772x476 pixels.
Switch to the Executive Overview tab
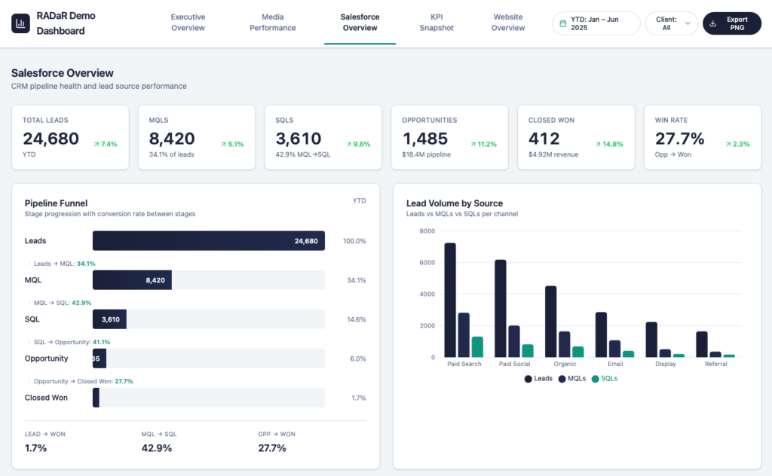point(188,23)
